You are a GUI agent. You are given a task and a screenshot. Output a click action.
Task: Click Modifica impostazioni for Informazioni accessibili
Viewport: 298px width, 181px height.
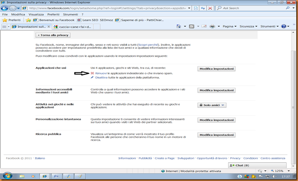pyautogui.click(x=217, y=90)
